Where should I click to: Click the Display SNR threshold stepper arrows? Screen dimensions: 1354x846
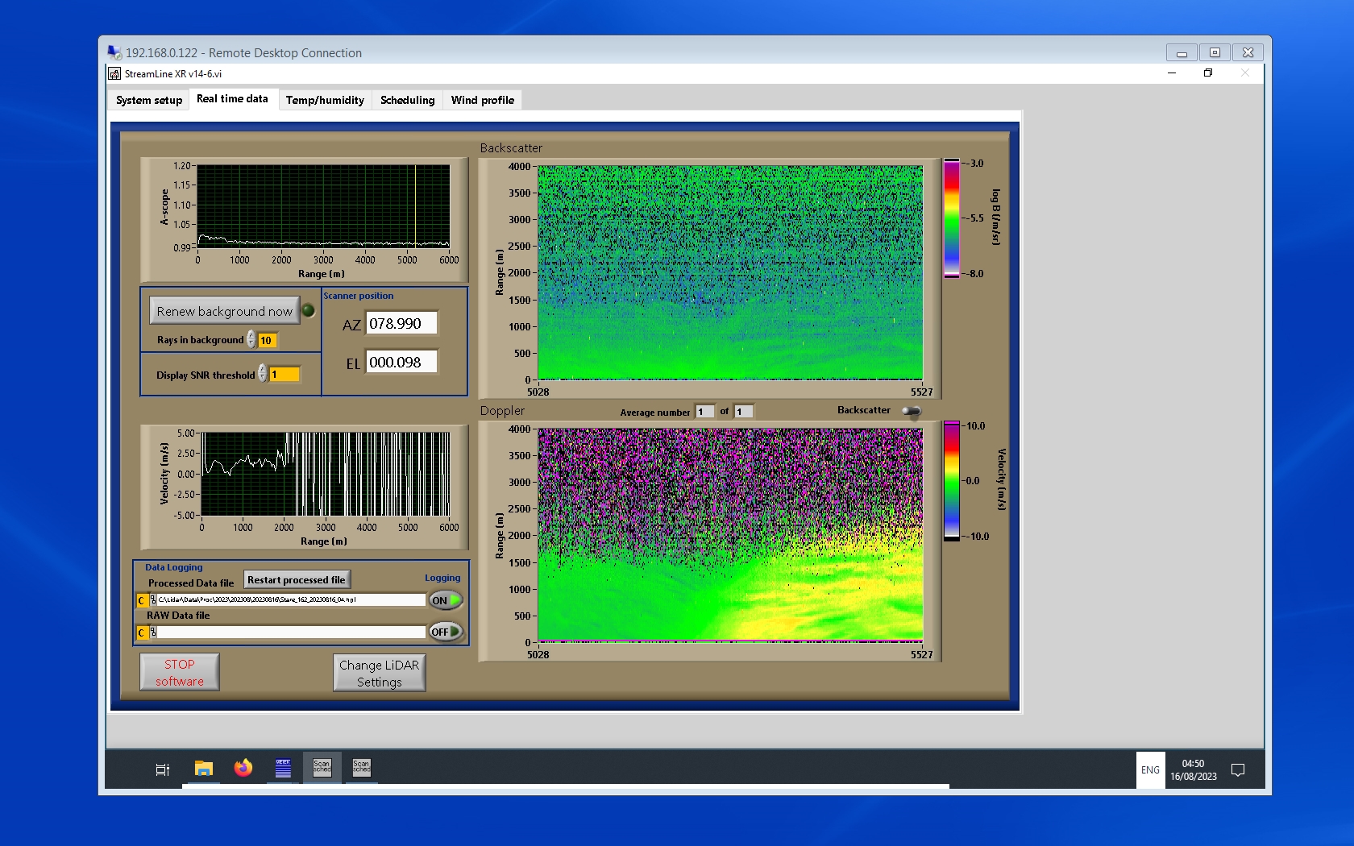[x=262, y=374]
